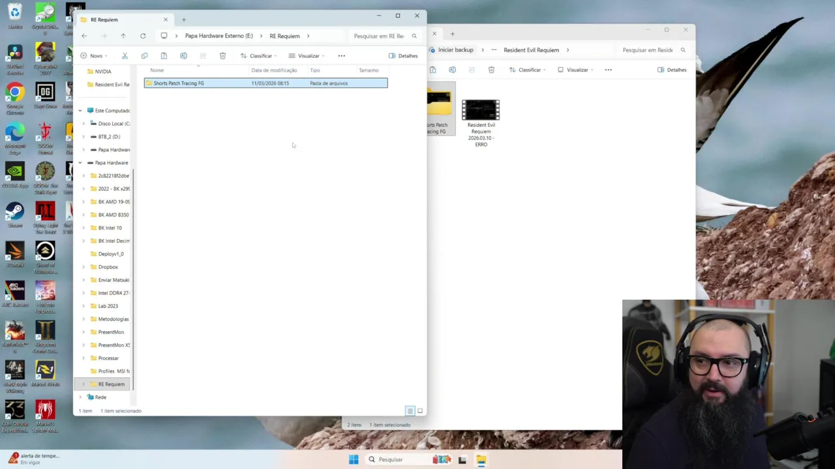The image size is (835, 469).
Task: Open the temperature alert widget on taskbar
Action: 34,459
